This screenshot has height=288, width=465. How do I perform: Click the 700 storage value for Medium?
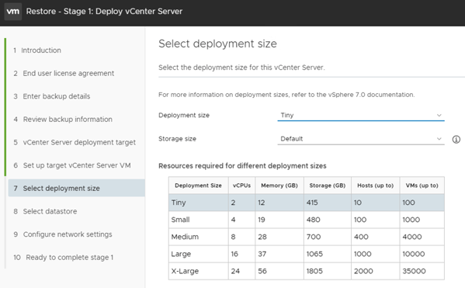pyautogui.click(x=314, y=237)
